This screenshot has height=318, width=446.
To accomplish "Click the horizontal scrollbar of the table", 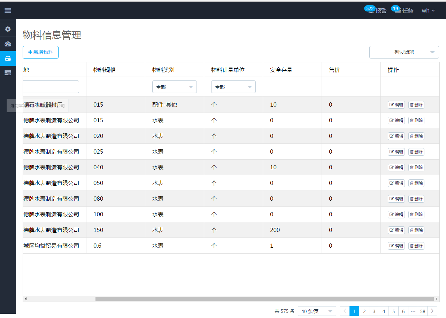I will (265, 299).
